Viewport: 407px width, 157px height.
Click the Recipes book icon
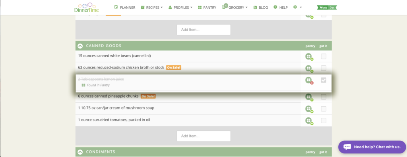[143, 8]
